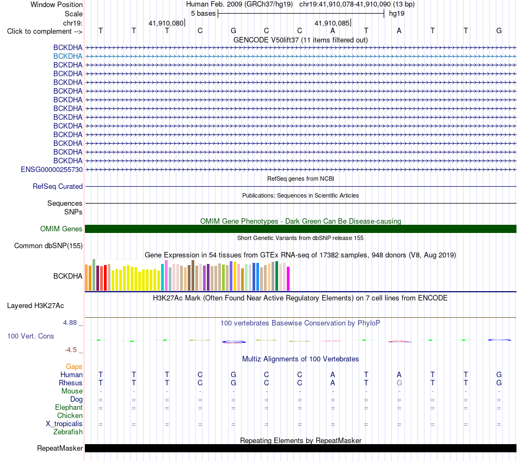Click the chr19:41,910,078-41,910,090 (13 bp) position text
This screenshot has width=517, height=461.
[357, 4]
